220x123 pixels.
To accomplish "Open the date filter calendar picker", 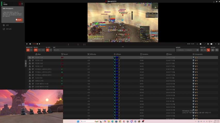I will tap(198, 50).
